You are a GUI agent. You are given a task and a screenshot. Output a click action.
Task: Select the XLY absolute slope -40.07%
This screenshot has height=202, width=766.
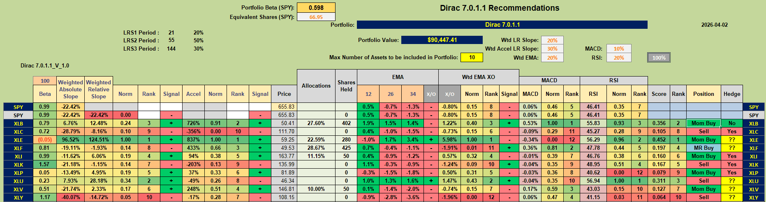coord(70,197)
